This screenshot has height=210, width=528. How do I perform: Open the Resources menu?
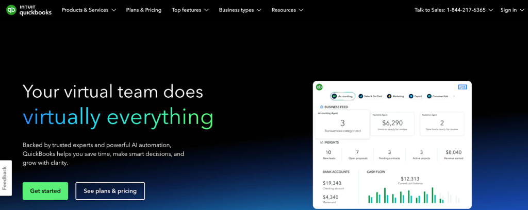(x=287, y=10)
